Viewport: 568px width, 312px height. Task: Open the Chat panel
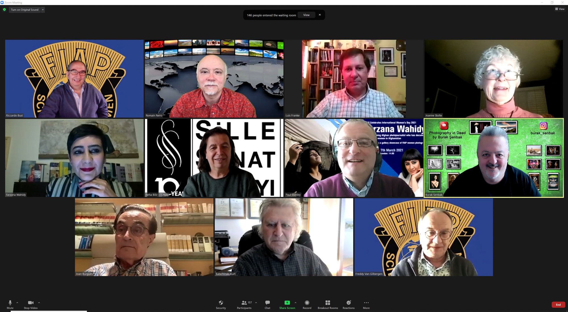[268, 304]
